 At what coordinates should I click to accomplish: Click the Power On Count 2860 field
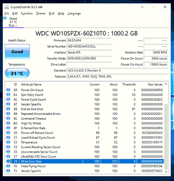click(x=156, y=58)
